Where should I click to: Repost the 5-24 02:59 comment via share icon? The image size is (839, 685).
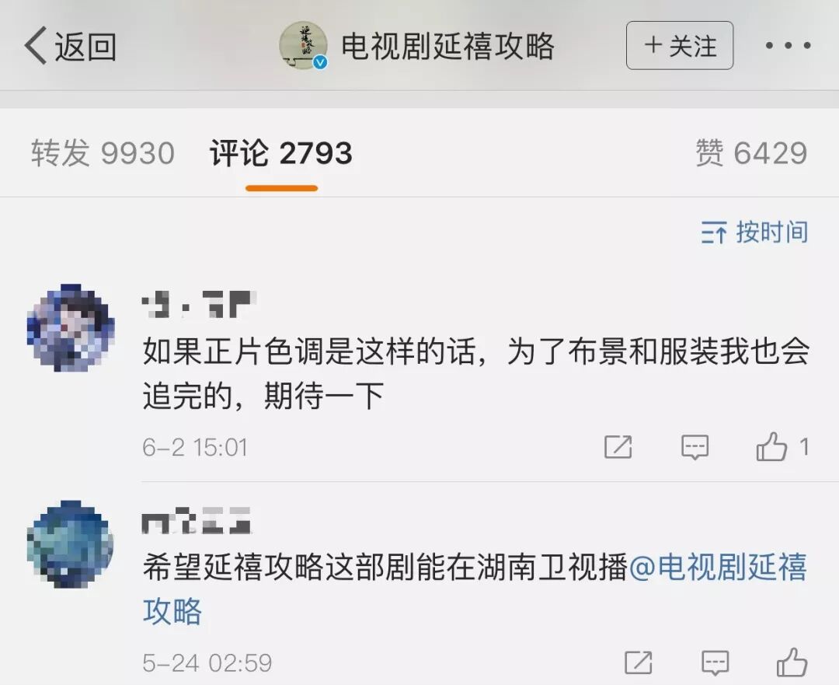click(639, 662)
